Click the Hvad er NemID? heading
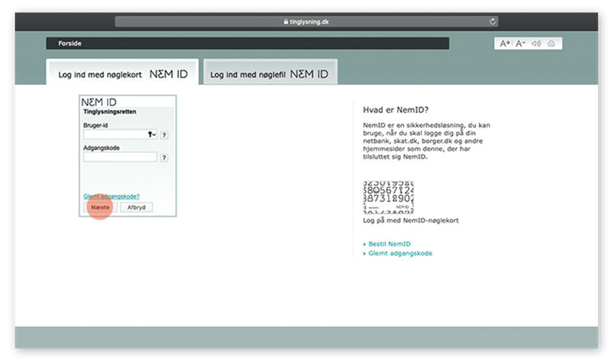613x361 pixels. pyautogui.click(x=396, y=110)
